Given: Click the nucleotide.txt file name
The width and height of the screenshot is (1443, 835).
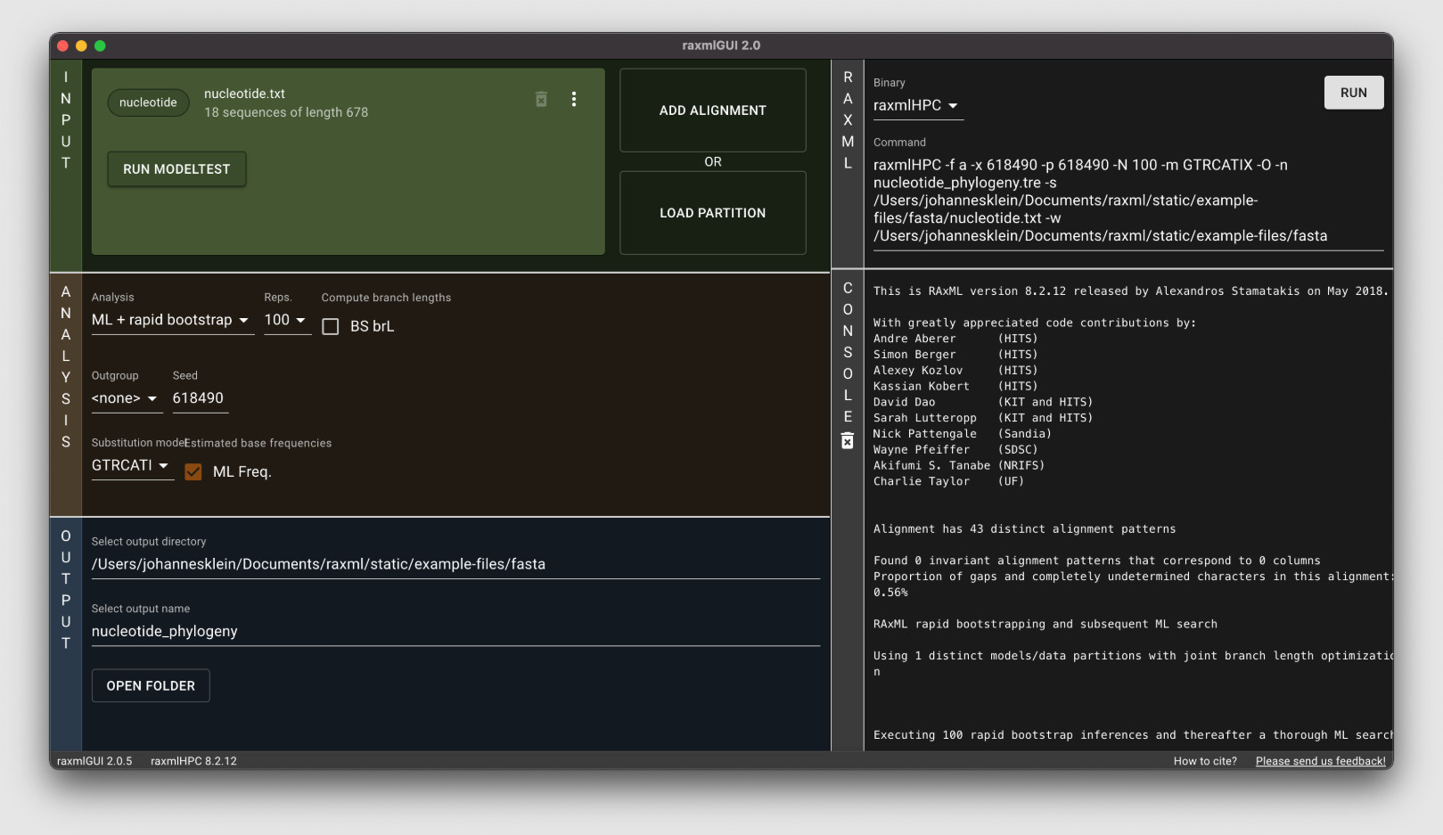Looking at the screenshot, I should [x=244, y=94].
